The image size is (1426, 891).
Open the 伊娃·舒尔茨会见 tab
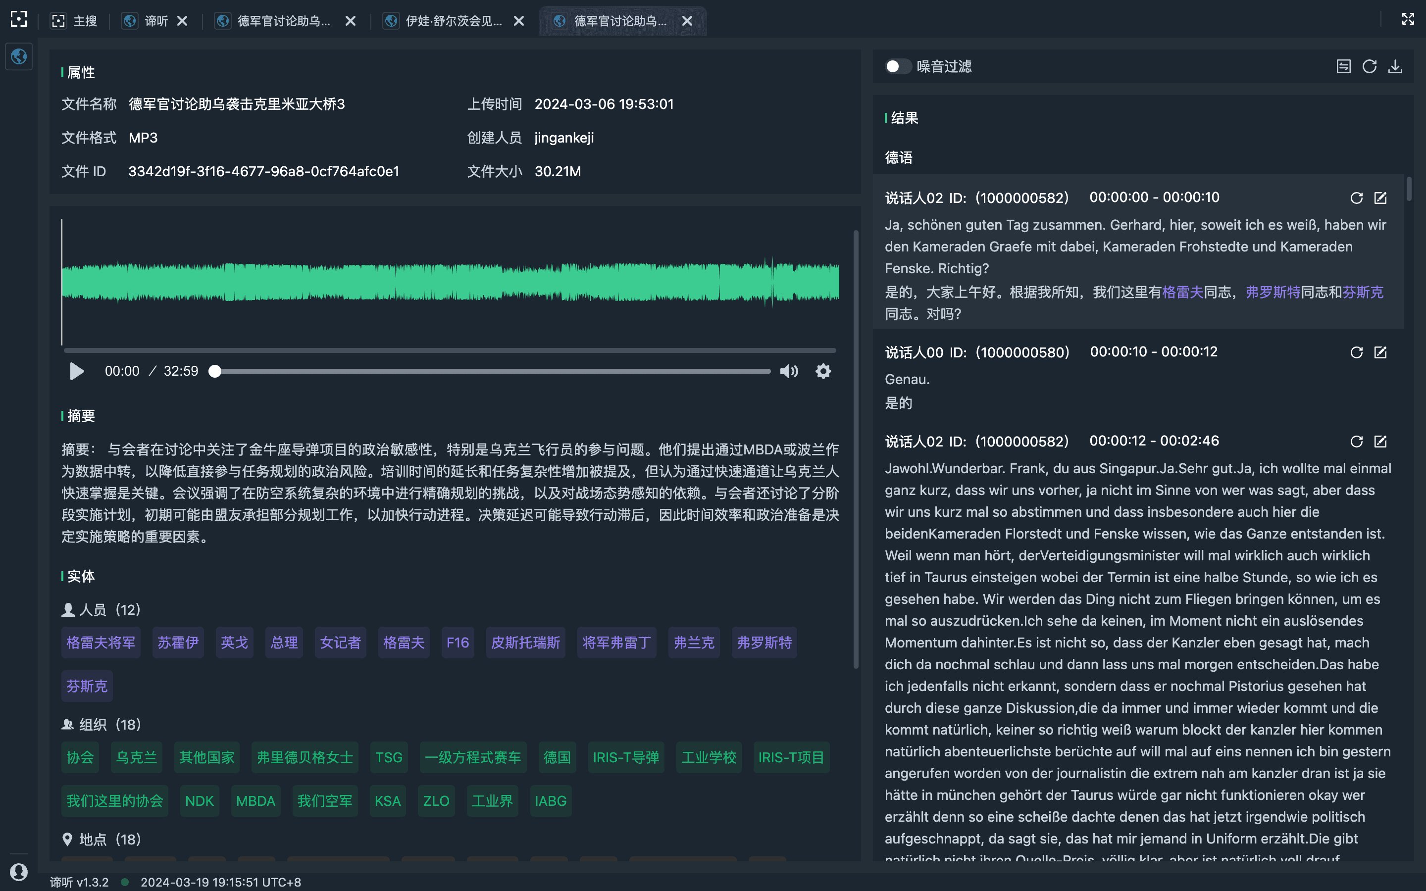443,21
